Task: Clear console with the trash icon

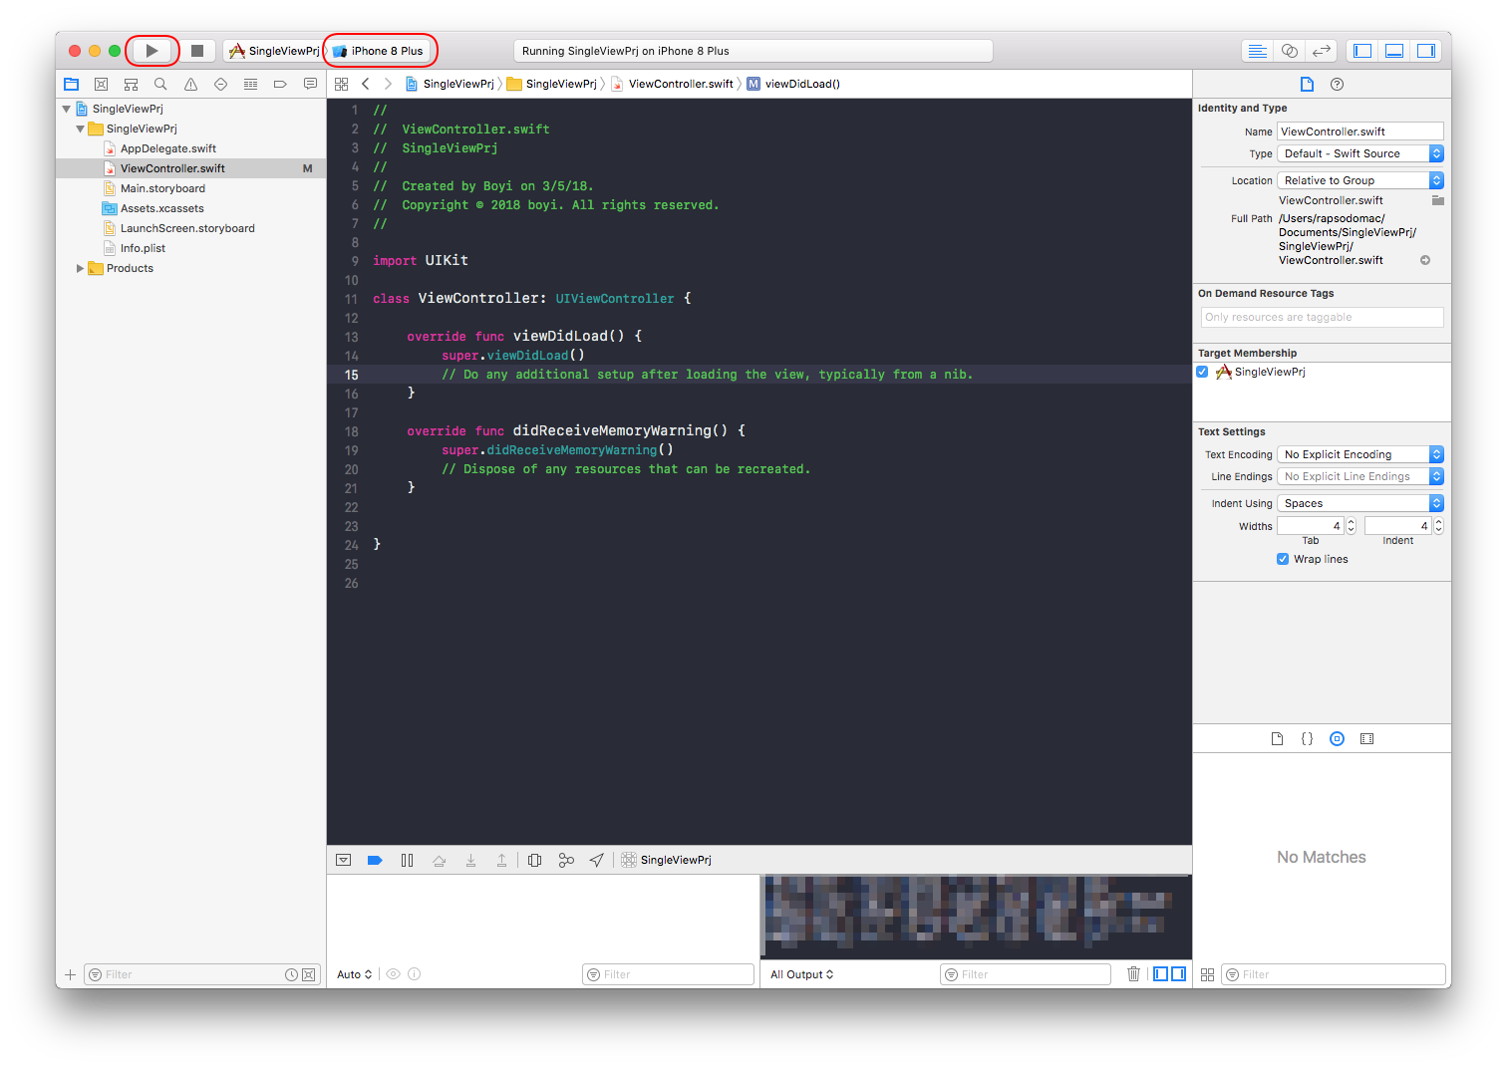Action: (1133, 974)
